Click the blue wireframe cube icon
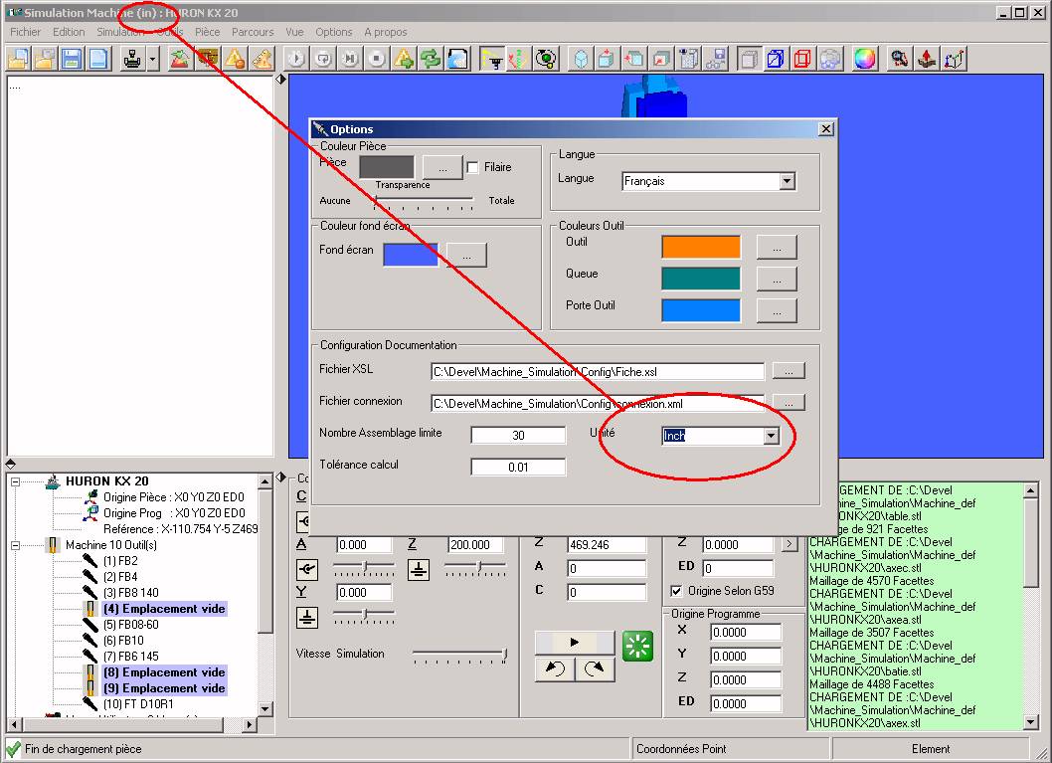The height and width of the screenshot is (763, 1052). click(776, 59)
